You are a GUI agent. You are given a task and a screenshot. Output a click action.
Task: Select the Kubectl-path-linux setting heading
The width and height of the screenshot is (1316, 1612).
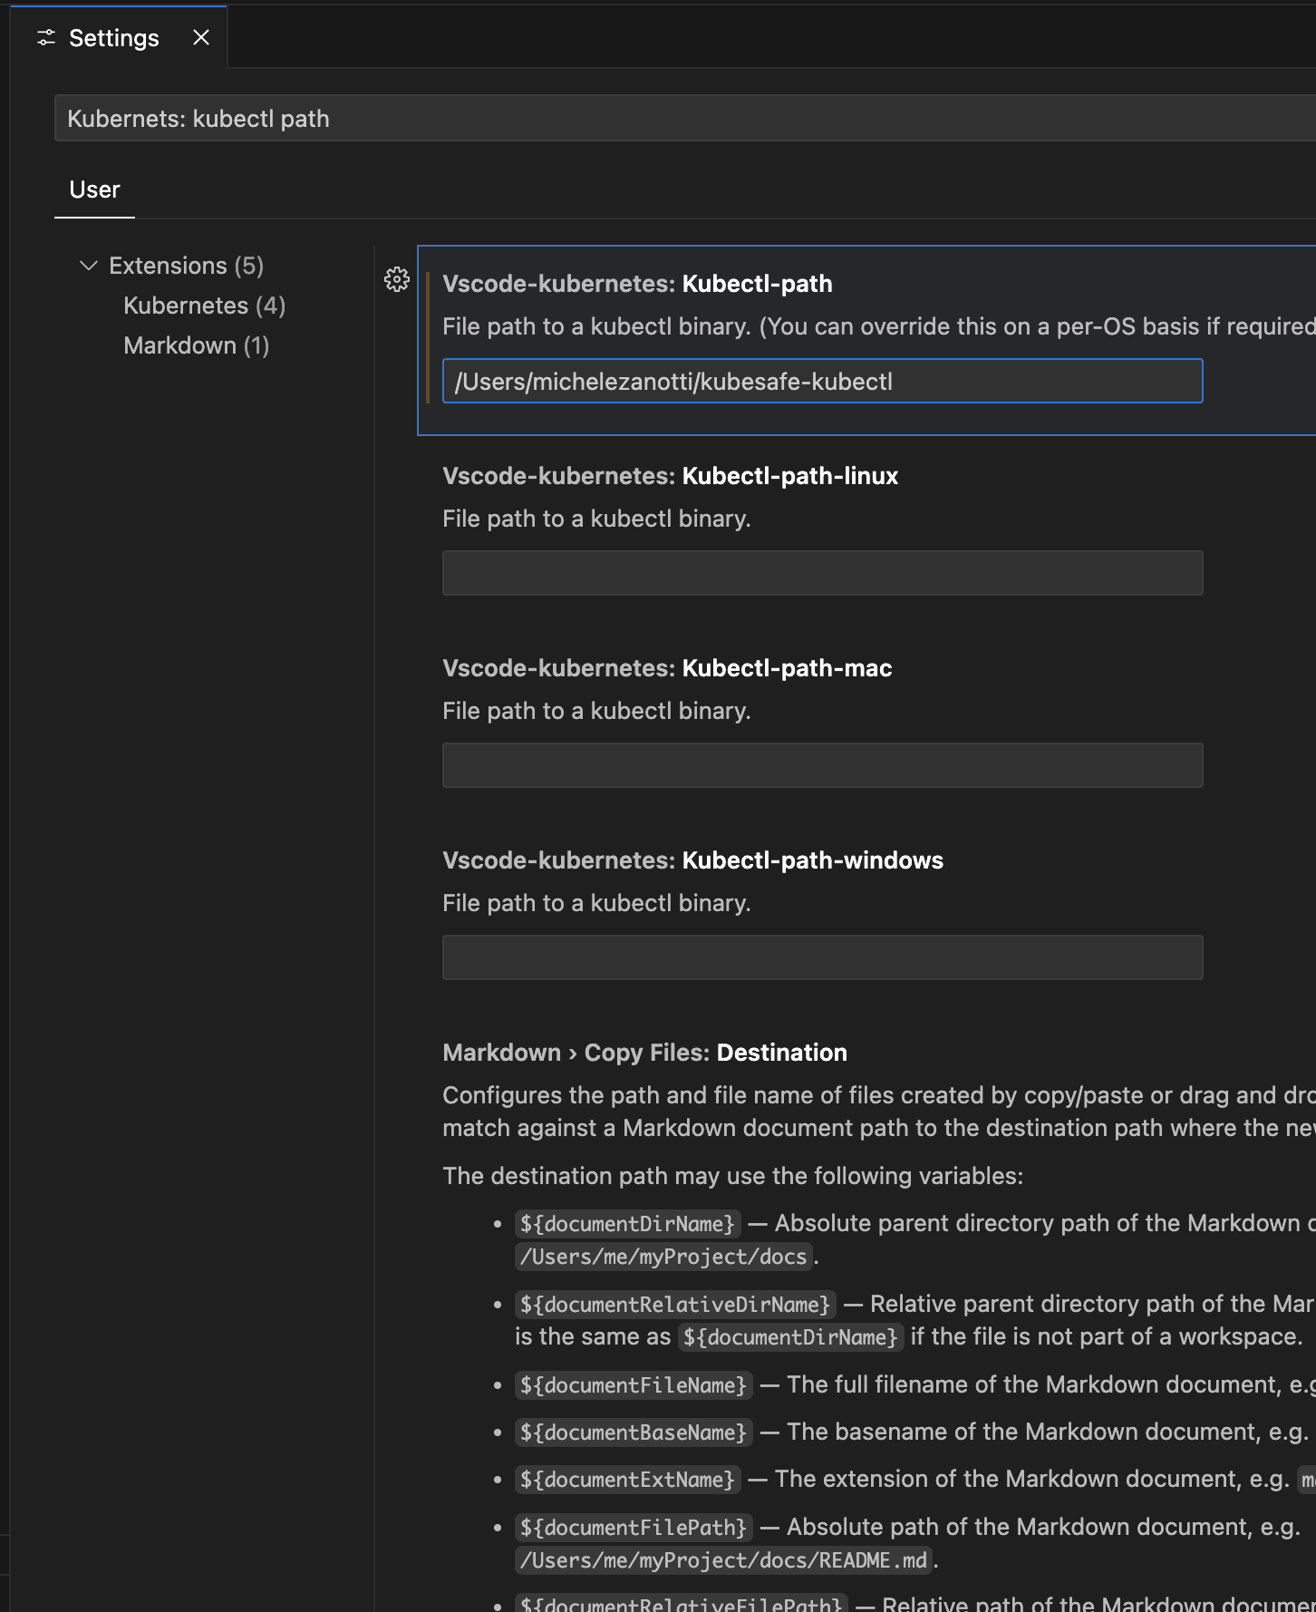pyautogui.click(x=670, y=476)
